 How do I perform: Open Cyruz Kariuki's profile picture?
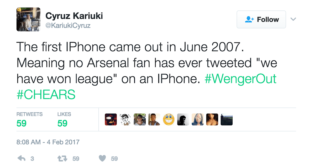(x=28, y=19)
